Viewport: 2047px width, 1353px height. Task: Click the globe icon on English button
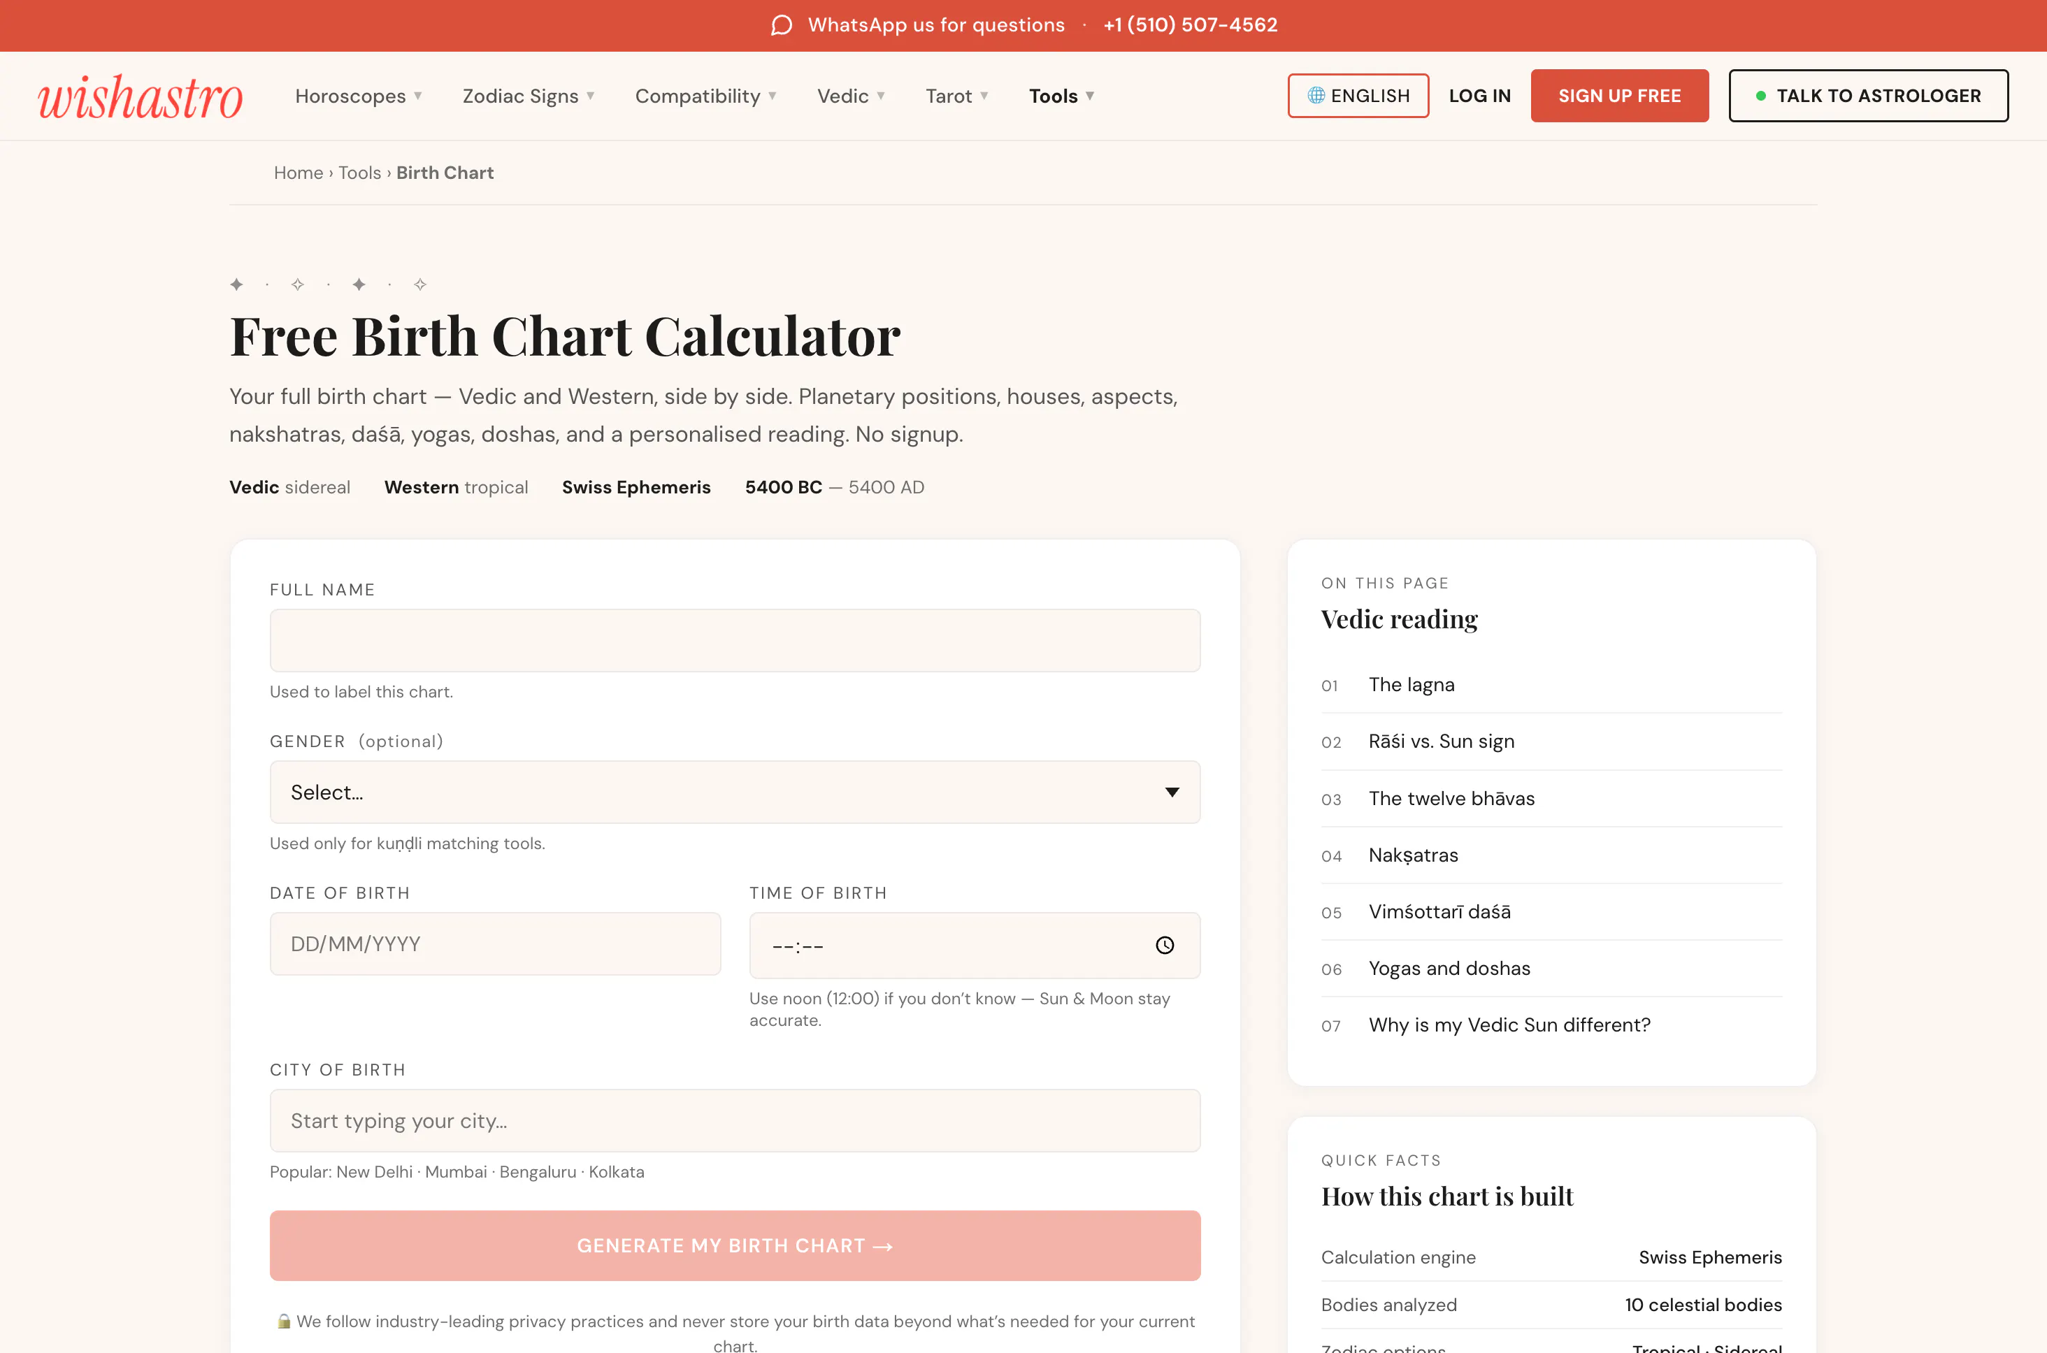point(1315,96)
